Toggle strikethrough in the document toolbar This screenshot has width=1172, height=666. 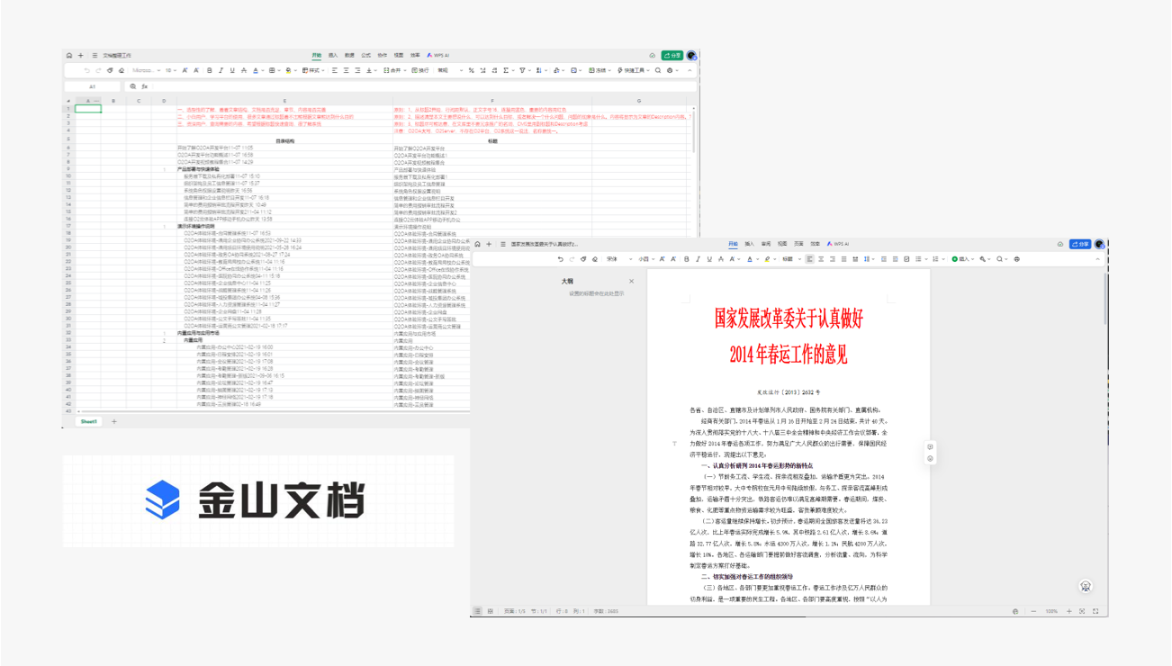tap(723, 259)
